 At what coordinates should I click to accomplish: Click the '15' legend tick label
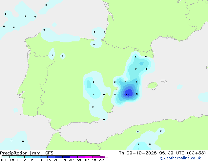[x=49, y=160]
